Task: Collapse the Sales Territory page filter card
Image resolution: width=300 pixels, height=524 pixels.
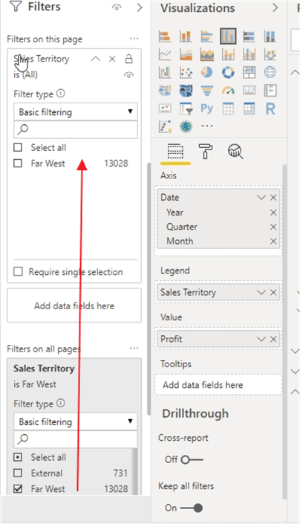Action: [x=96, y=59]
